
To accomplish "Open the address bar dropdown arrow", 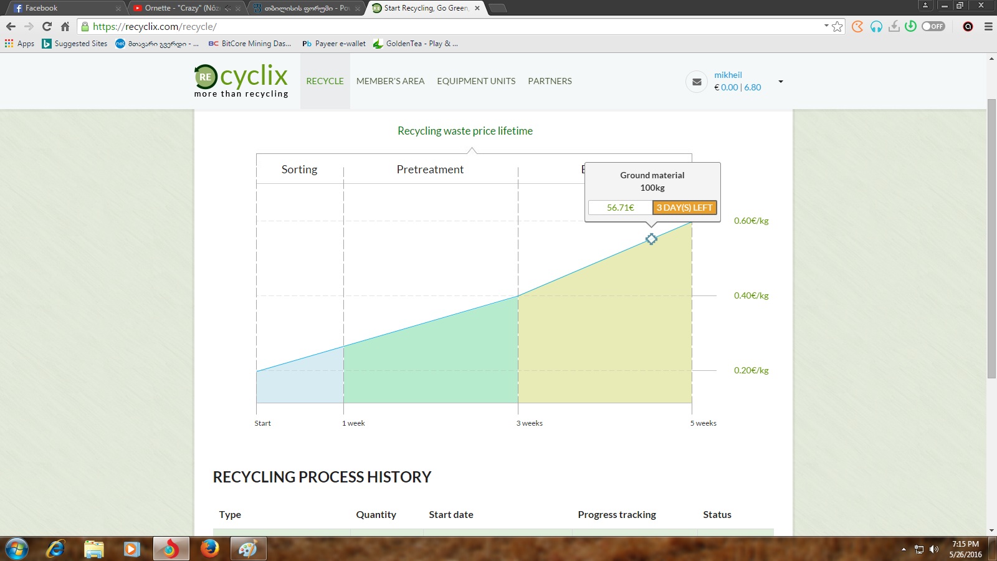I will tap(826, 26).
